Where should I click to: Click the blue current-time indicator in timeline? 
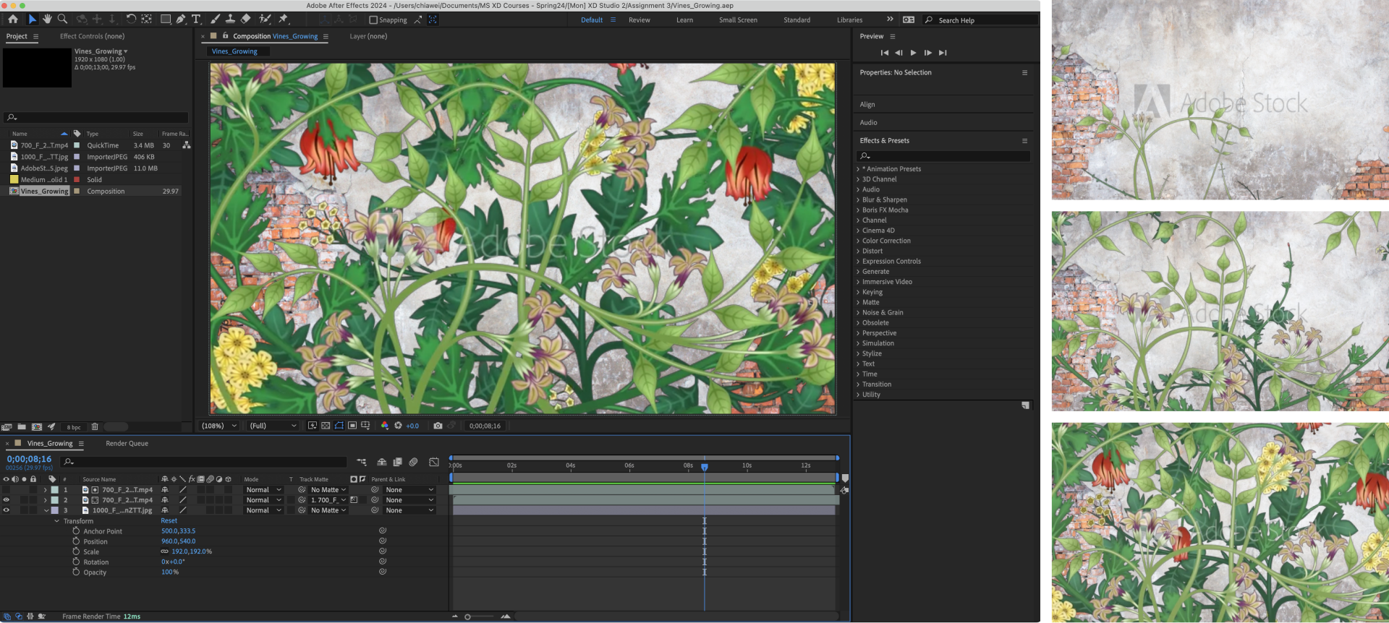(705, 467)
